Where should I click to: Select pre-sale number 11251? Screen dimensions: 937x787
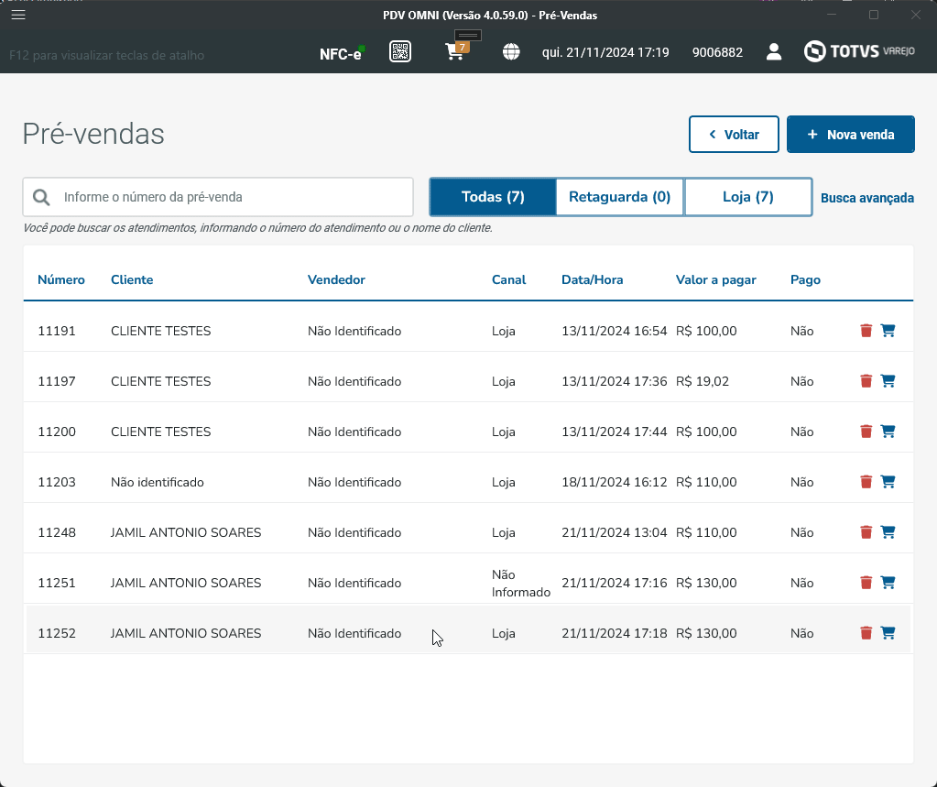tap(57, 583)
